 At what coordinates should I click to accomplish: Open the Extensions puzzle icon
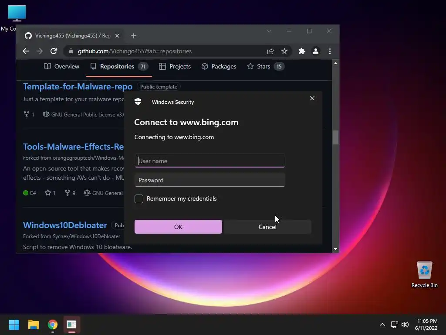coord(301,51)
